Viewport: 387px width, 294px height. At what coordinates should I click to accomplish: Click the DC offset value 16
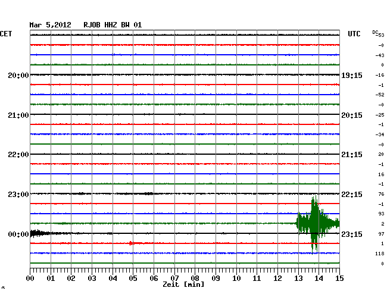point(381,174)
